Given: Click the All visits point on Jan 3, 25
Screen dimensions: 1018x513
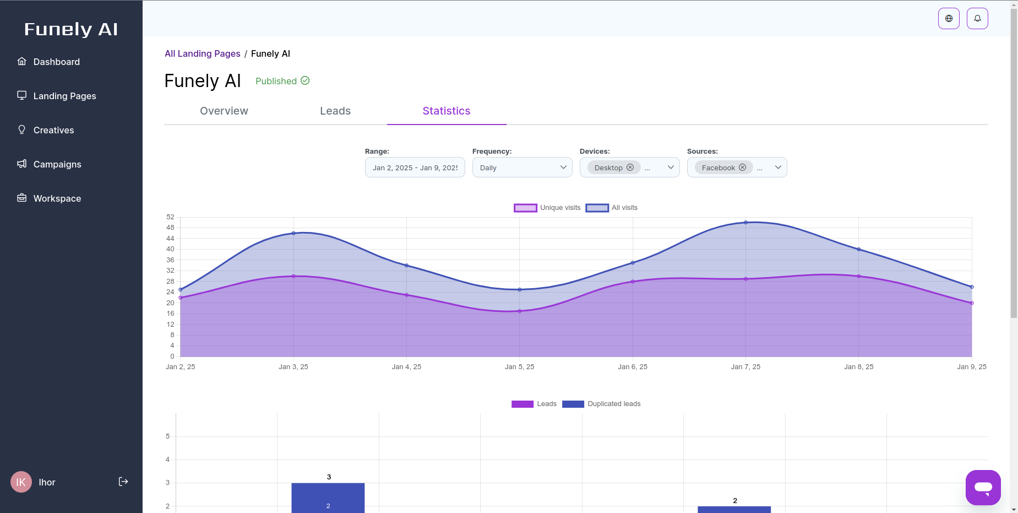Looking at the screenshot, I should [x=293, y=233].
